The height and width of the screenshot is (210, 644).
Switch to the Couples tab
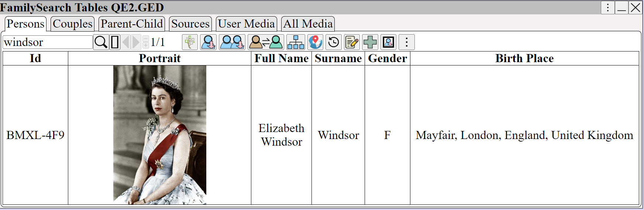pos(72,24)
